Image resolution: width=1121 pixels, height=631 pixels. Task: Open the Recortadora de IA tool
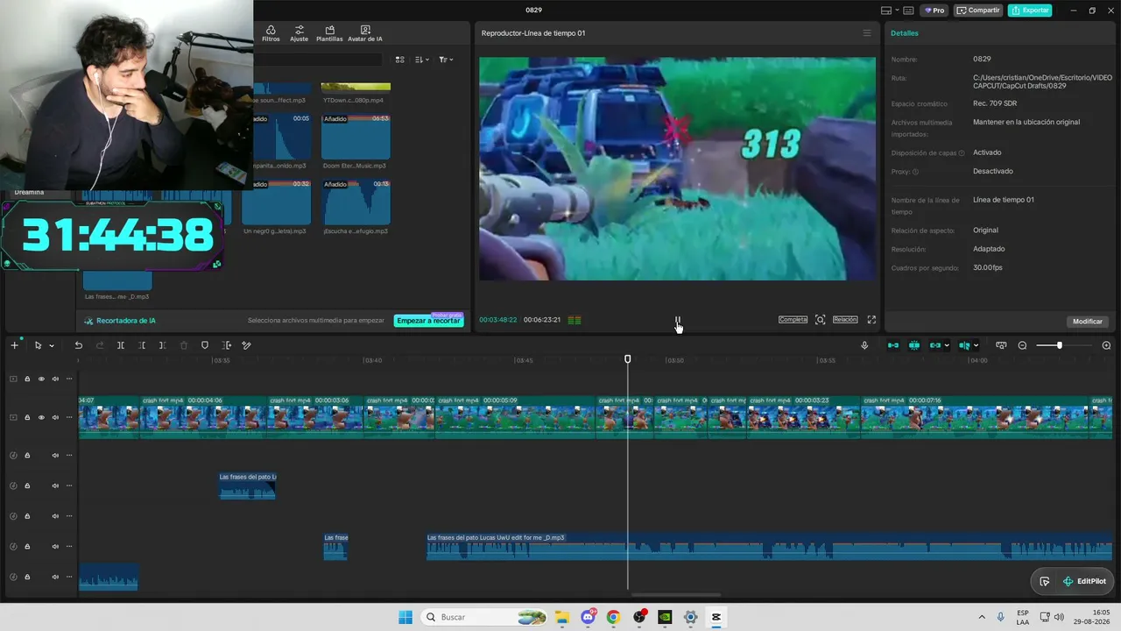[x=120, y=321]
